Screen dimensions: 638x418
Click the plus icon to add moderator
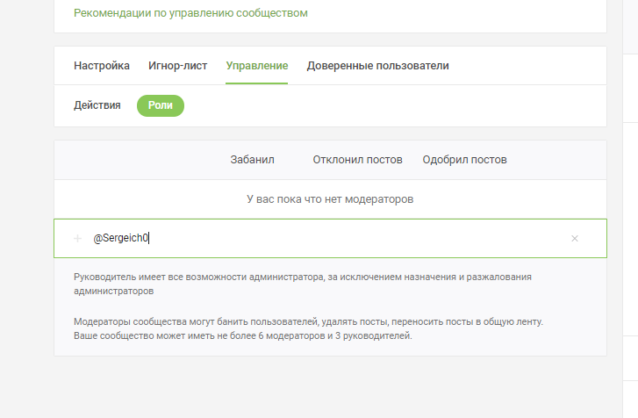(77, 238)
